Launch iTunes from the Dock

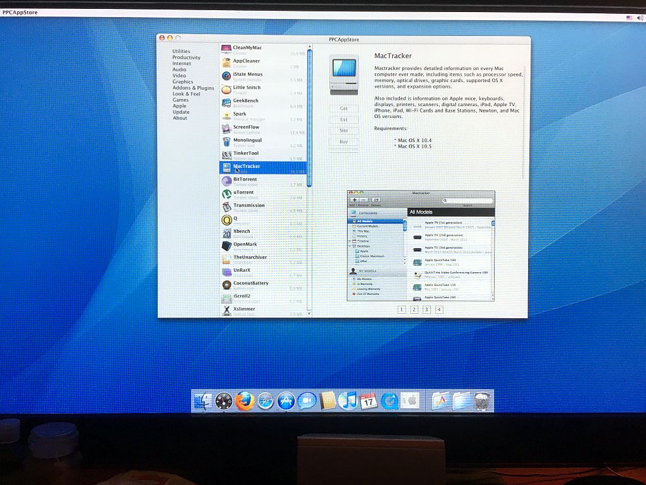348,401
